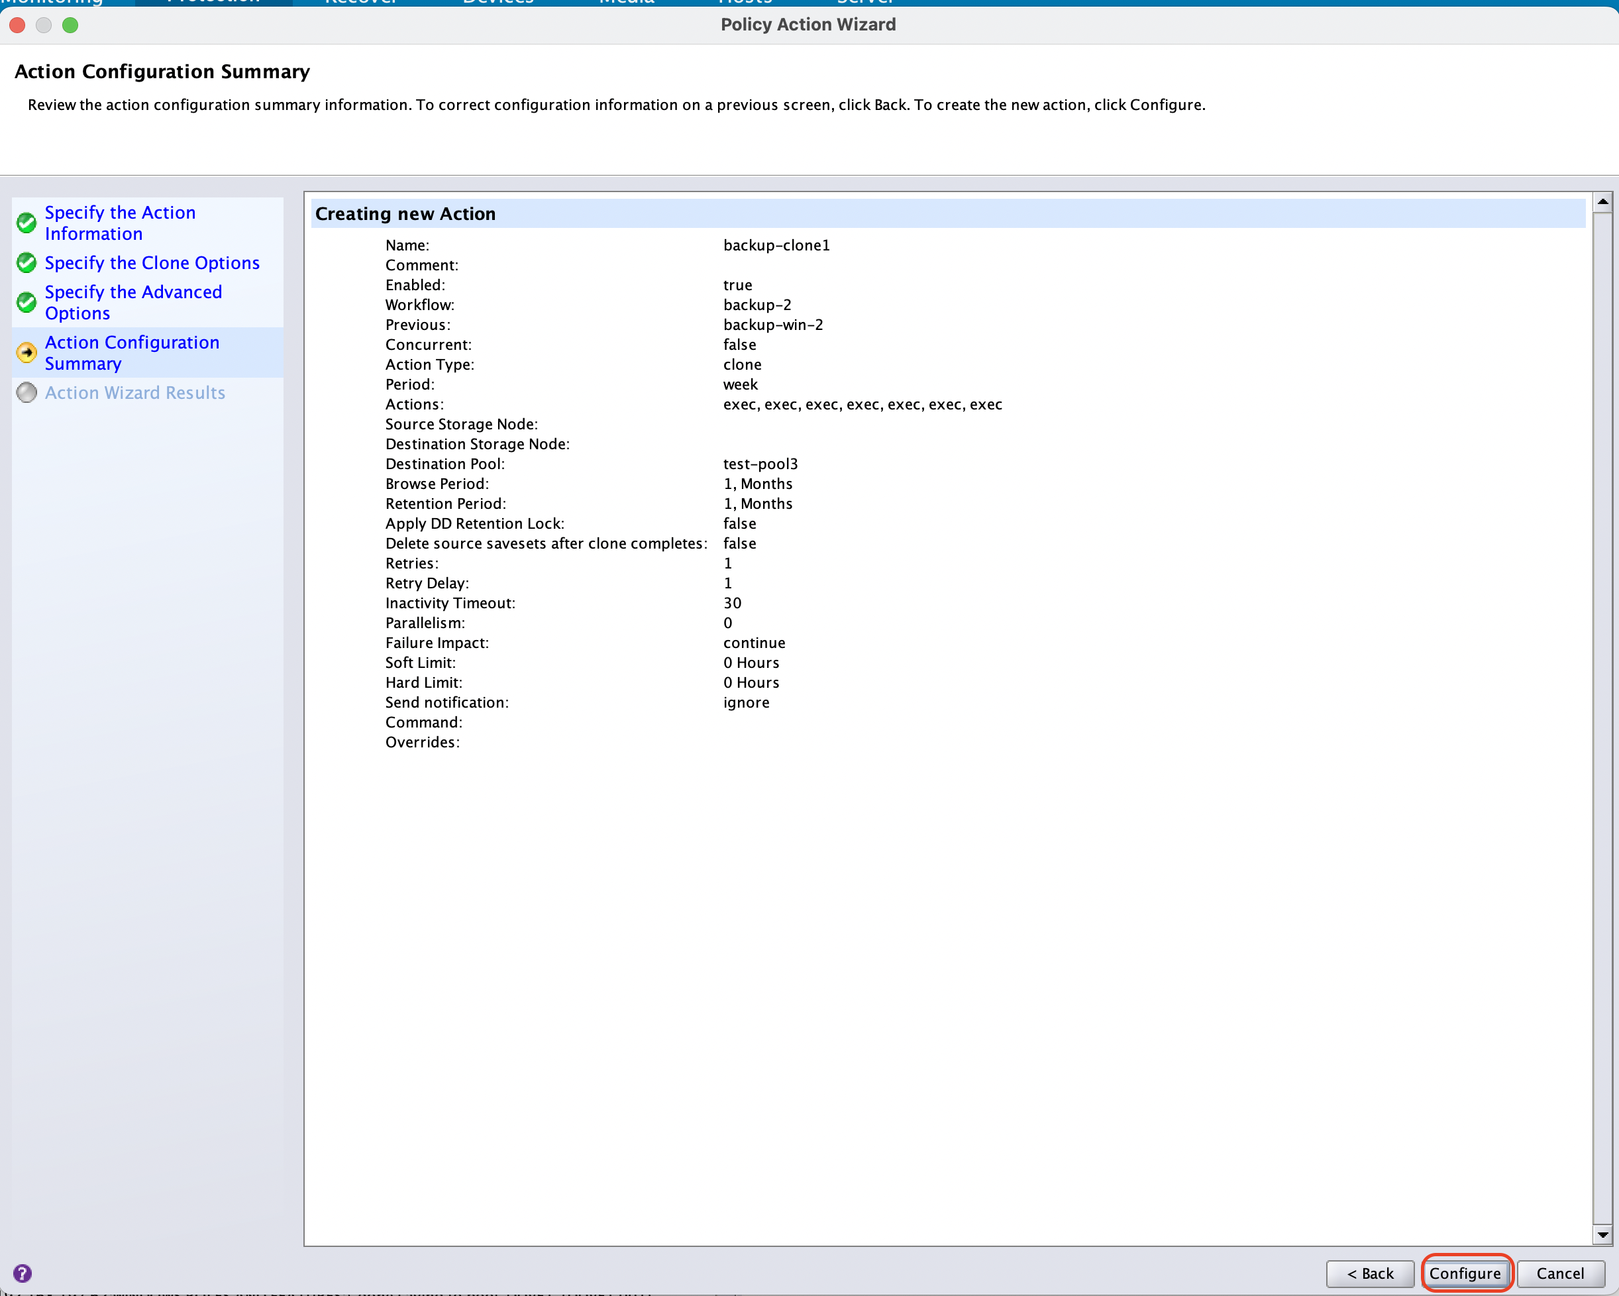This screenshot has width=1619, height=1296.
Task: Go back with the < Back button
Action: coord(1370,1273)
